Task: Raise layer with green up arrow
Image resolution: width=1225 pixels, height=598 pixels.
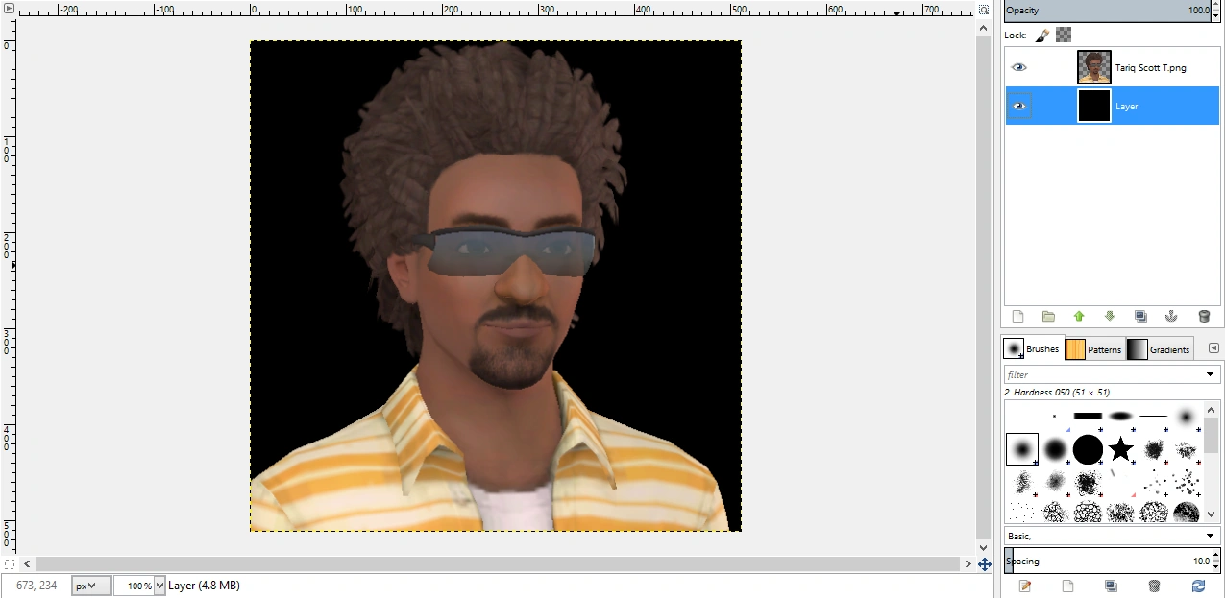Action: 1079,316
